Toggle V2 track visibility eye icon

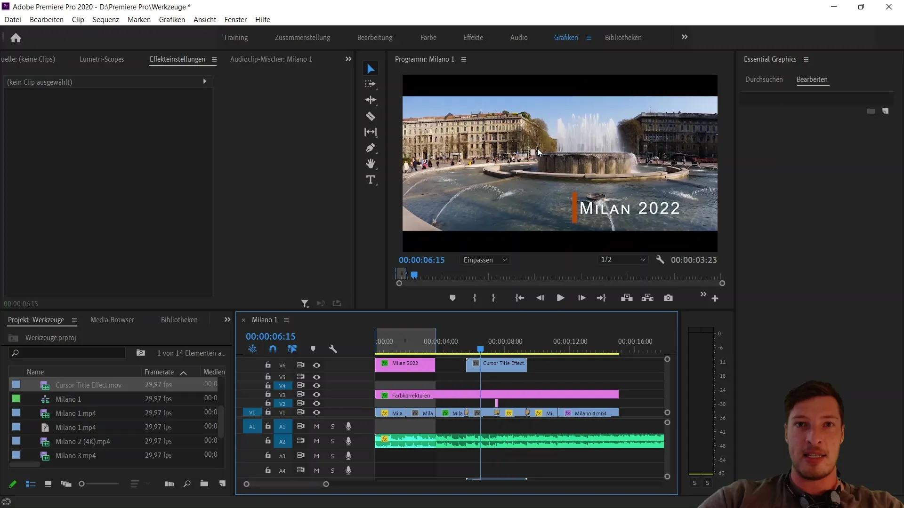317,404
